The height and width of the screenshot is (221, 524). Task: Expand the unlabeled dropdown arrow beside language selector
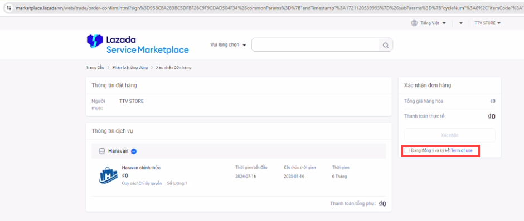[461, 23]
